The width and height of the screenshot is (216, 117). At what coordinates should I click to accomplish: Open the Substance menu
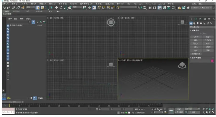[x=138, y=4]
